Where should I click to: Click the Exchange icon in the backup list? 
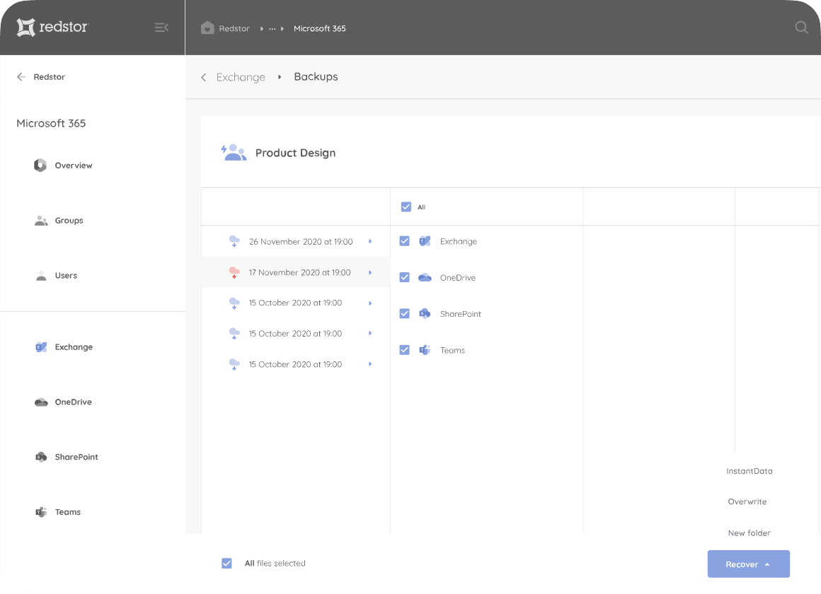point(425,241)
